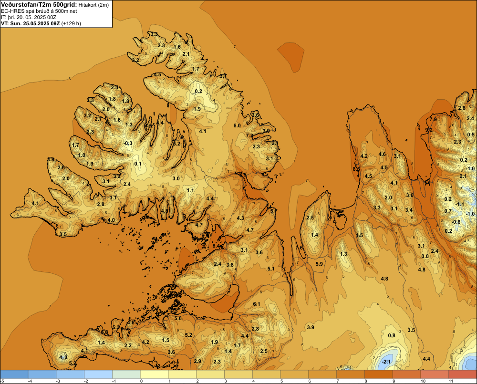This screenshot has width=477, height=384.
Task: Click the '8.6' temperature value
Action: click(x=356, y=169)
